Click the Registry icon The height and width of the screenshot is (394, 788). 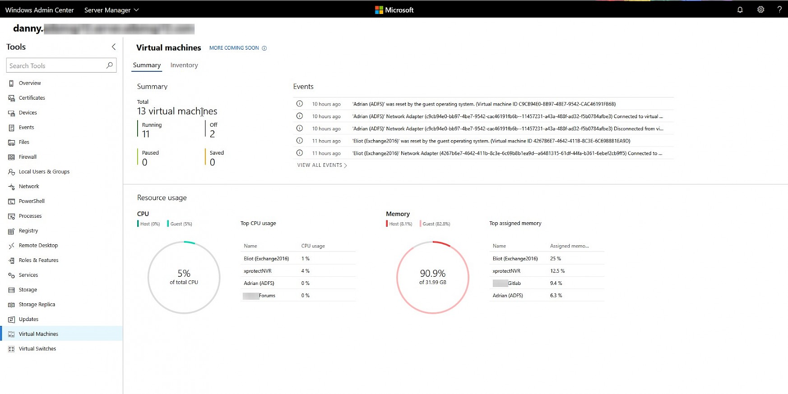click(11, 231)
